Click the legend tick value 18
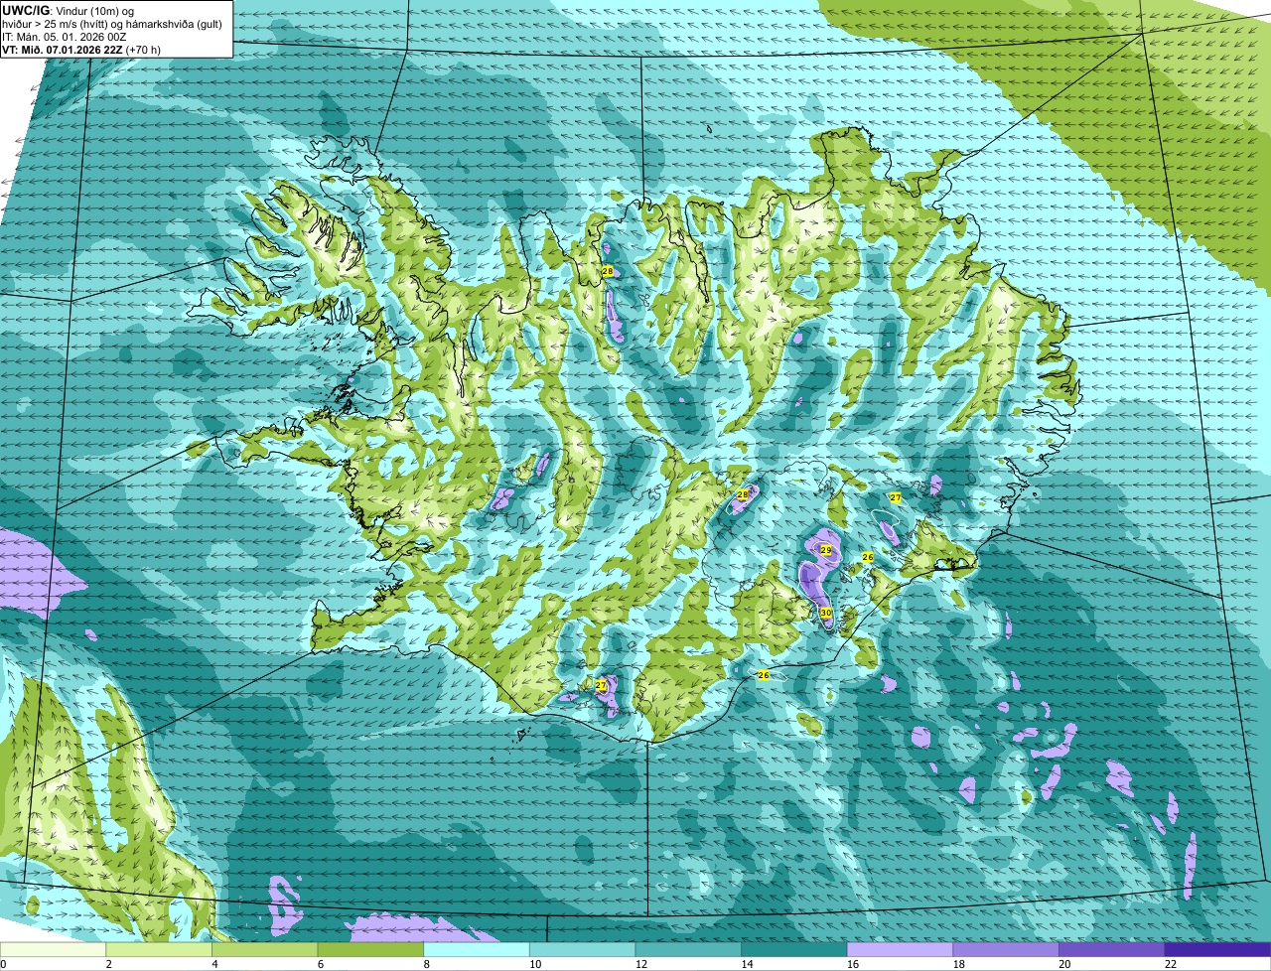This screenshot has height=971, width=1271. pyautogui.click(x=958, y=964)
